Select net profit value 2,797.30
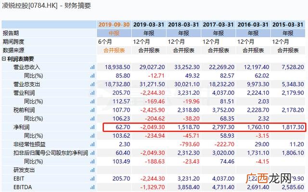The width and height of the screenshot is (308, 192). coord(223,127)
